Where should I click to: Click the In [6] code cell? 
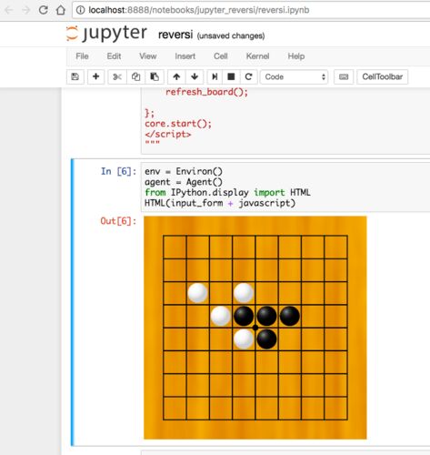285,187
